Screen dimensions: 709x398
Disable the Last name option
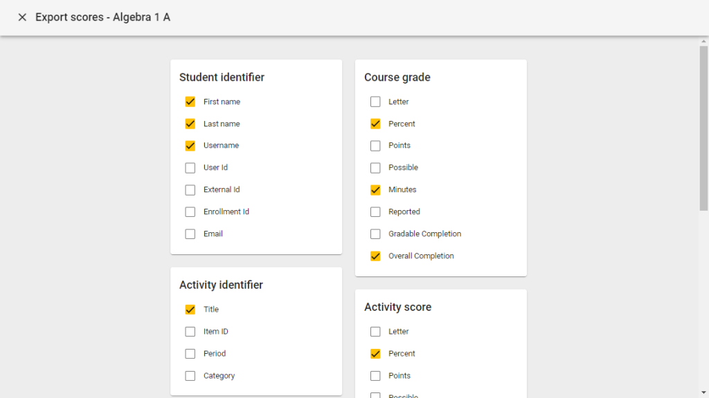coord(190,124)
